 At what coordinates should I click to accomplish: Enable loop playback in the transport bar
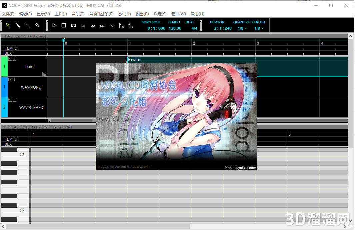(73, 25)
